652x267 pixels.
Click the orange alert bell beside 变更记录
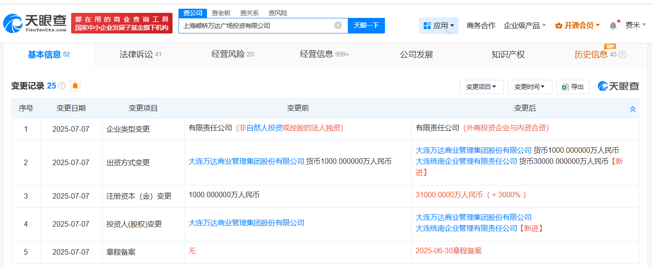75,86
